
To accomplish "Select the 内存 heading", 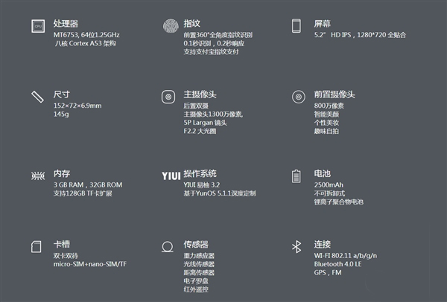I will coord(62,173).
